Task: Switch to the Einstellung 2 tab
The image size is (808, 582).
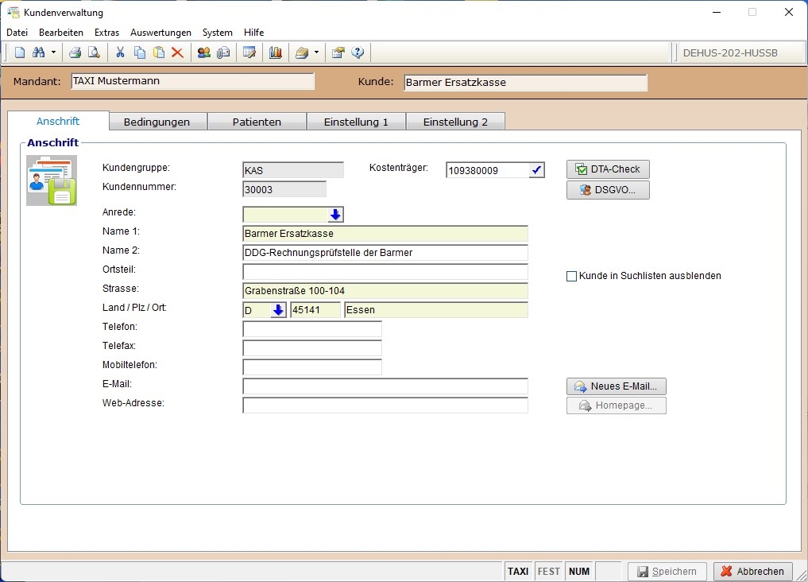Action: 455,122
